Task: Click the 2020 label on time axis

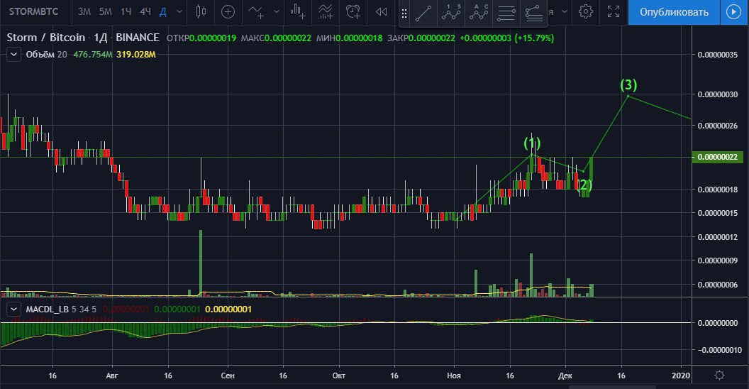Action: tap(681, 376)
